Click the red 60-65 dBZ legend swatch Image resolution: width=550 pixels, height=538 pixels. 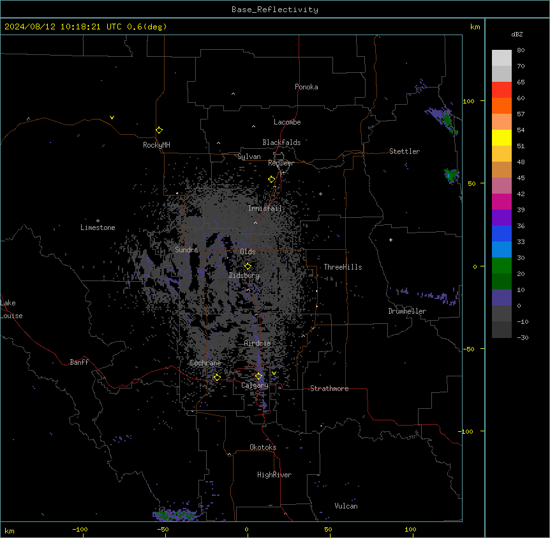tap(502, 90)
